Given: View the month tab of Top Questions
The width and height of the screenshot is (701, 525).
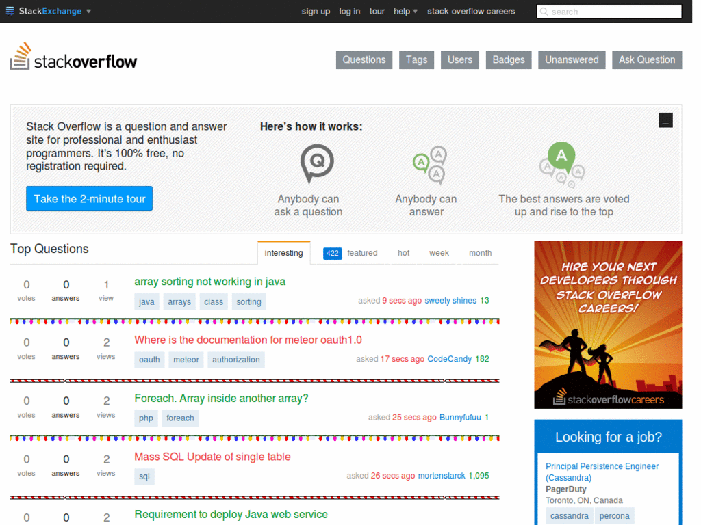Looking at the screenshot, I should (480, 253).
